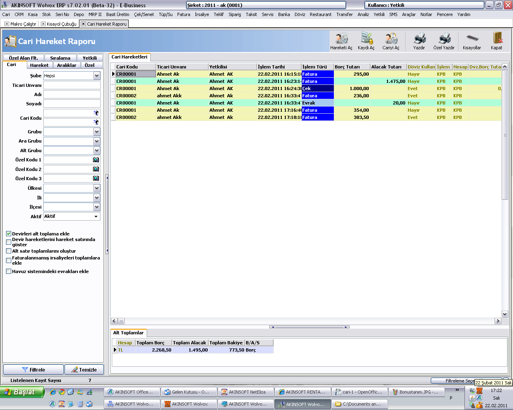Toggle Devir hareketlerini hareket satırında göster checkbox

point(8,242)
